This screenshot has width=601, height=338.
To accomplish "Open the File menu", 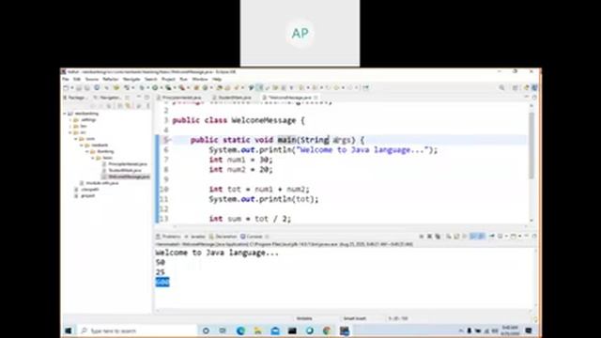I will pyautogui.click(x=66, y=79).
